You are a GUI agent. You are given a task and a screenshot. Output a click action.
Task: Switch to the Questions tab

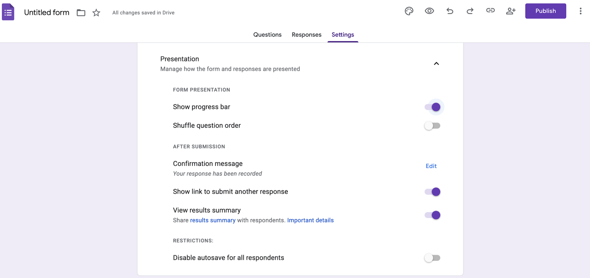[x=267, y=35]
